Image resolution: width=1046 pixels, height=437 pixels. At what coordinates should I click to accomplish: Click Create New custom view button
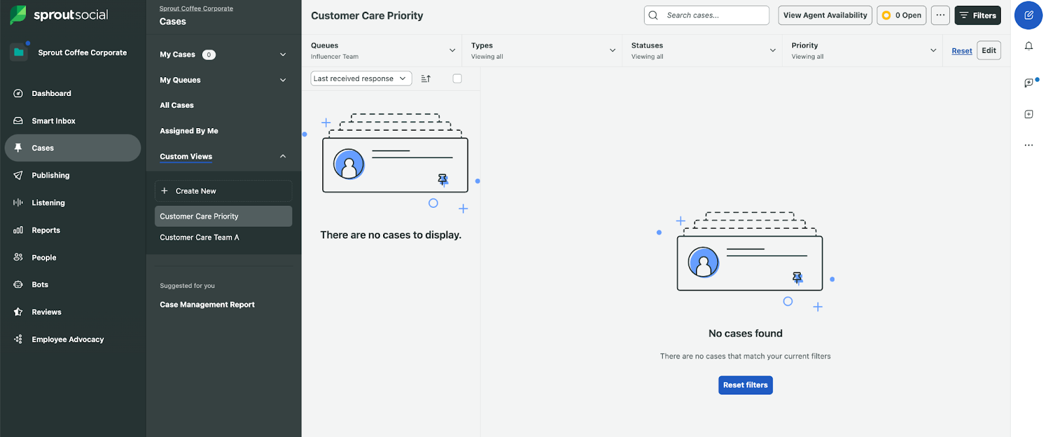[224, 191]
